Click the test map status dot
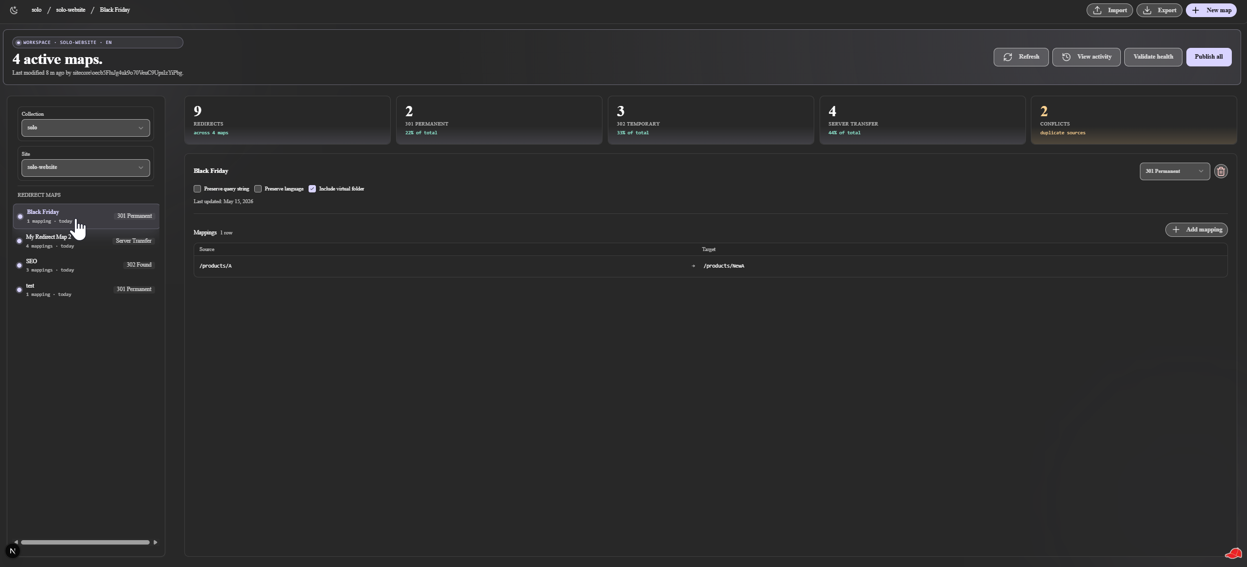1247x567 pixels. coord(19,290)
